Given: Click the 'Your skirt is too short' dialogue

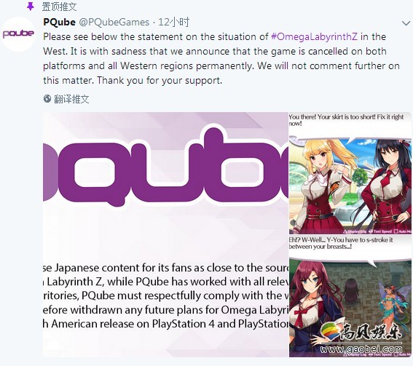Looking at the screenshot, I should point(346,120).
